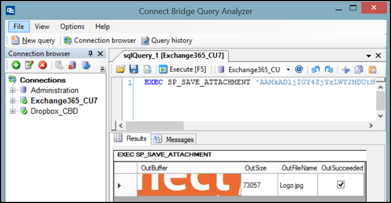Screen dimensions: 391x203
Task: Click the green add connection icon
Action: (x=16, y=65)
